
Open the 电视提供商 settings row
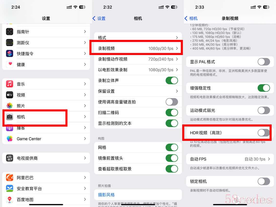(x=46, y=158)
